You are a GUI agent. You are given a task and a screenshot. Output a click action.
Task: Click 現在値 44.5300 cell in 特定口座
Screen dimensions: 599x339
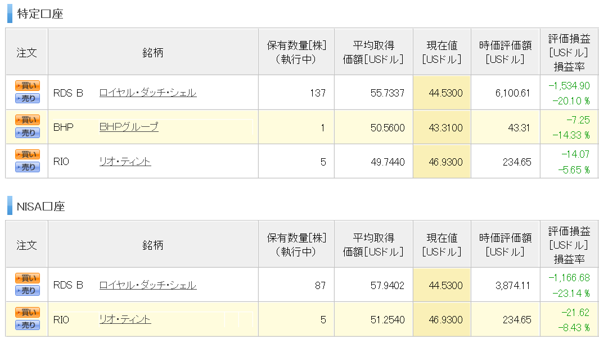coord(442,93)
